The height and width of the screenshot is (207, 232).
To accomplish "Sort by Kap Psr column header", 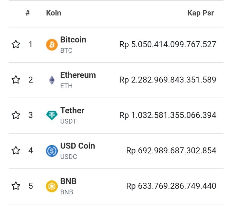I will [201, 13].
